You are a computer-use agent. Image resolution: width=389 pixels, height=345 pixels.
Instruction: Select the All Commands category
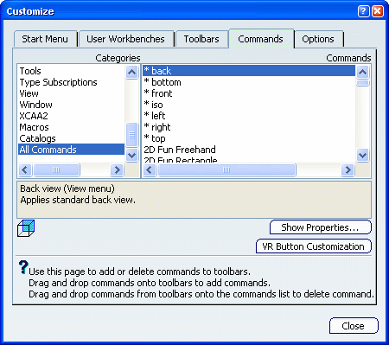(71, 150)
